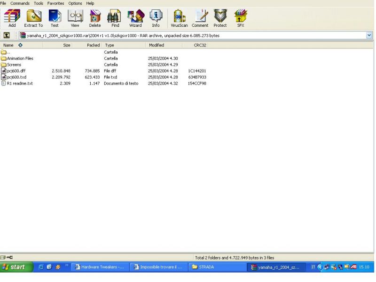Sort list by CRC32 column header
The image size is (376, 282).
195,45
